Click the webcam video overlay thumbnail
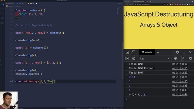This screenshot has height=109, width=194. [x=9, y=100]
